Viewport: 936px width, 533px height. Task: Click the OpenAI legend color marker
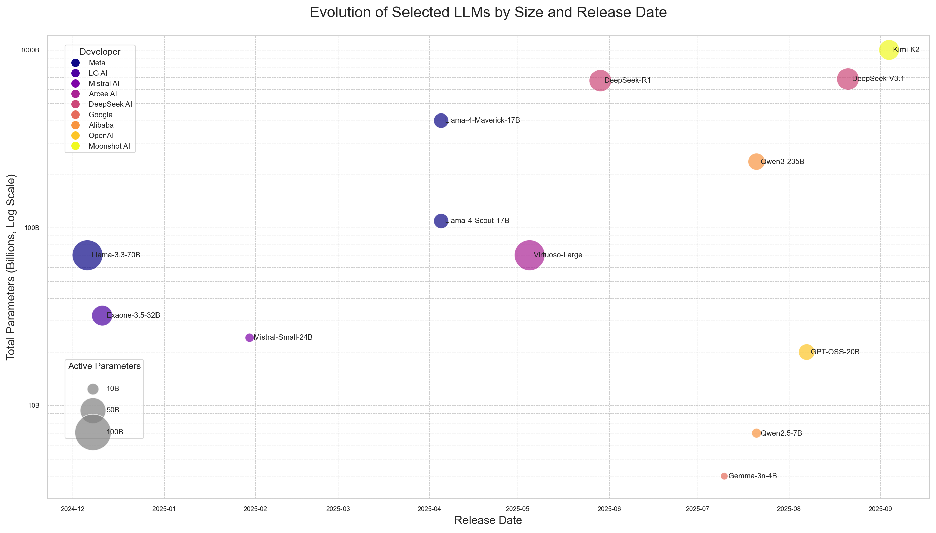click(x=75, y=136)
